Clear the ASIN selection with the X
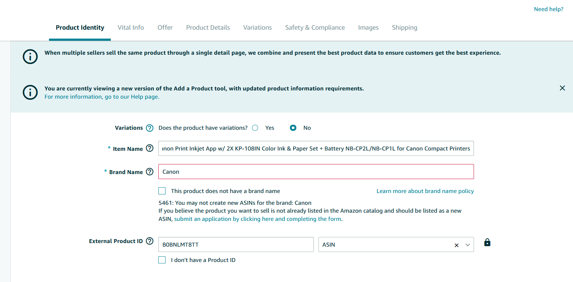This screenshot has height=282, width=573. pos(456,245)
